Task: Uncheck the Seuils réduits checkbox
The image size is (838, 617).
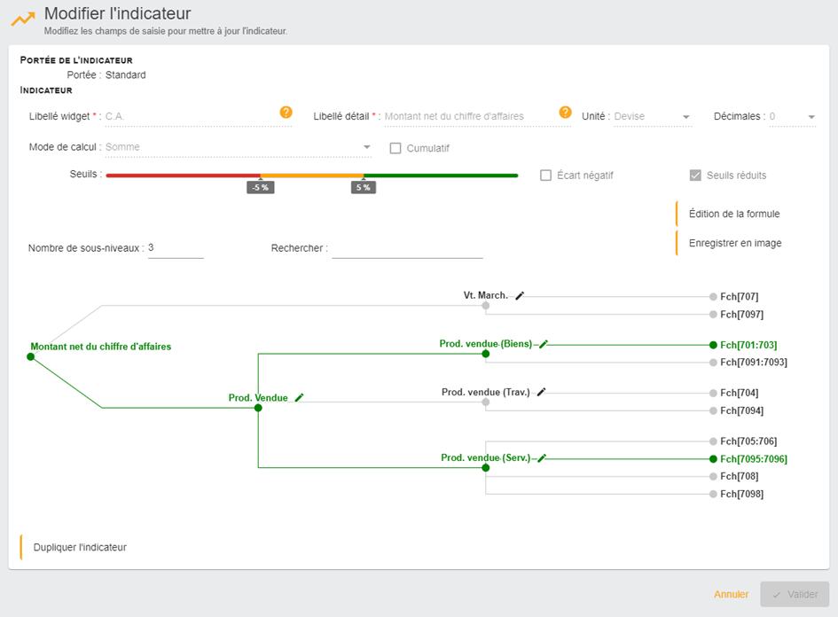Action: tap(695, 176)
